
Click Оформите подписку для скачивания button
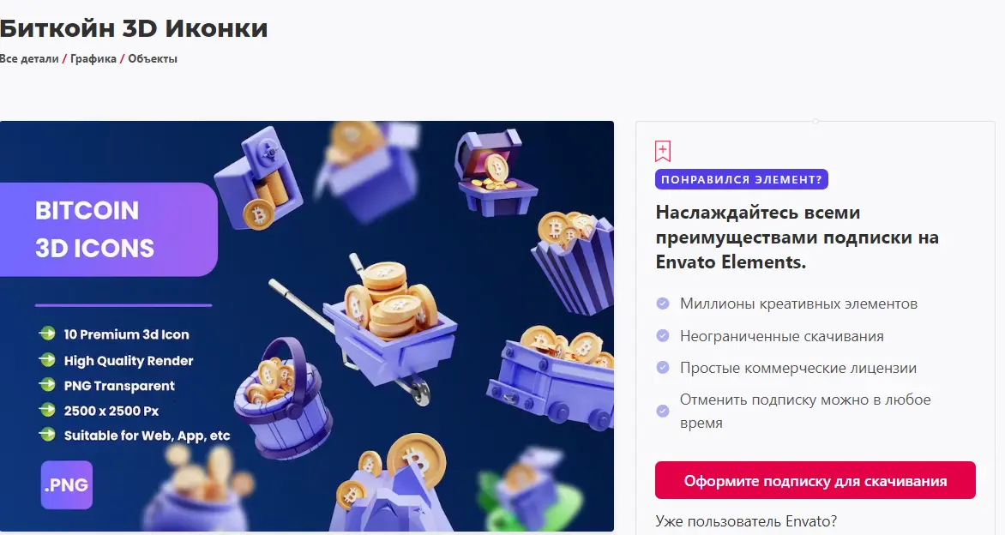pos(815,480)
